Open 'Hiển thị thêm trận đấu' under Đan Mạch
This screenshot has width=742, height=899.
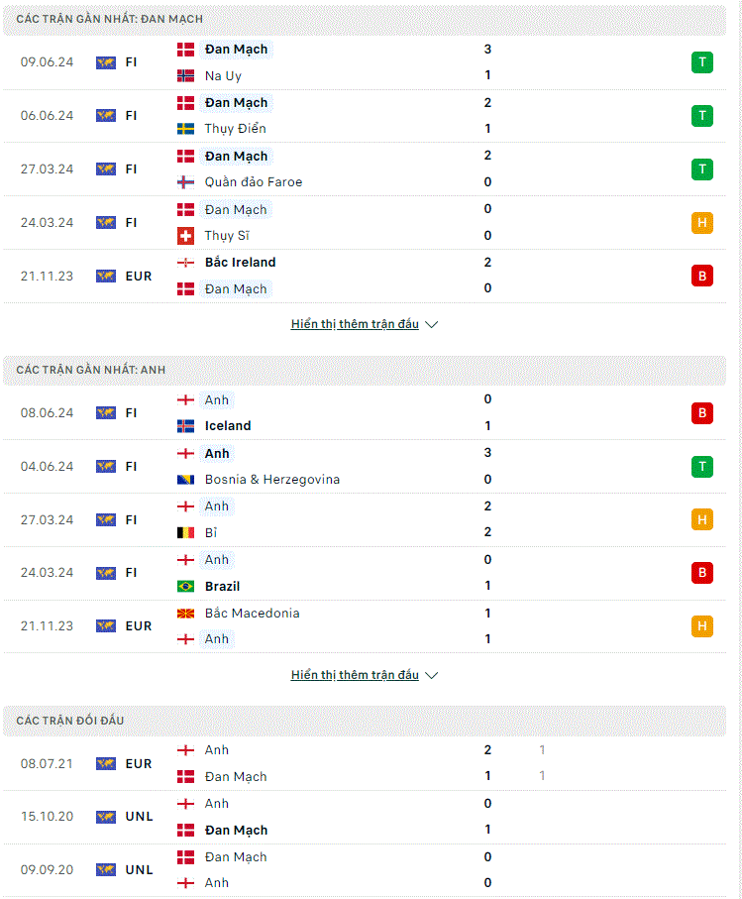[x=355, y=324]
